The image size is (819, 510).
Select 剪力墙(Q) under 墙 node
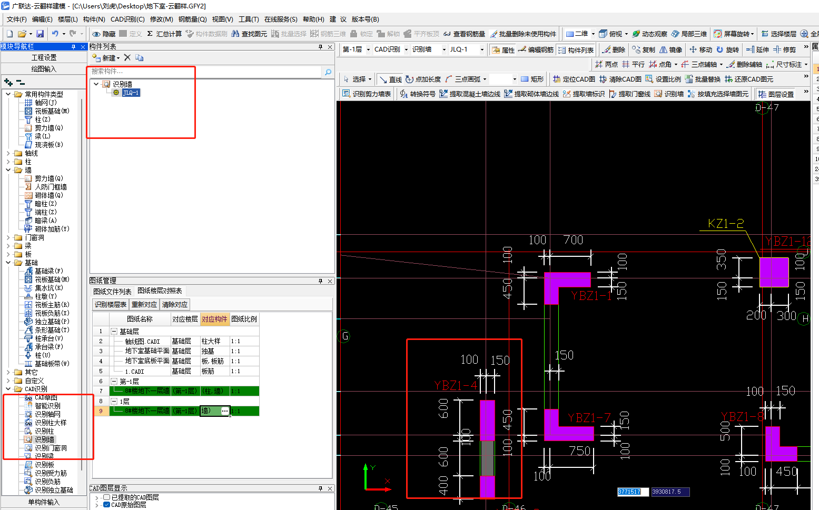(x=48, y=178)
